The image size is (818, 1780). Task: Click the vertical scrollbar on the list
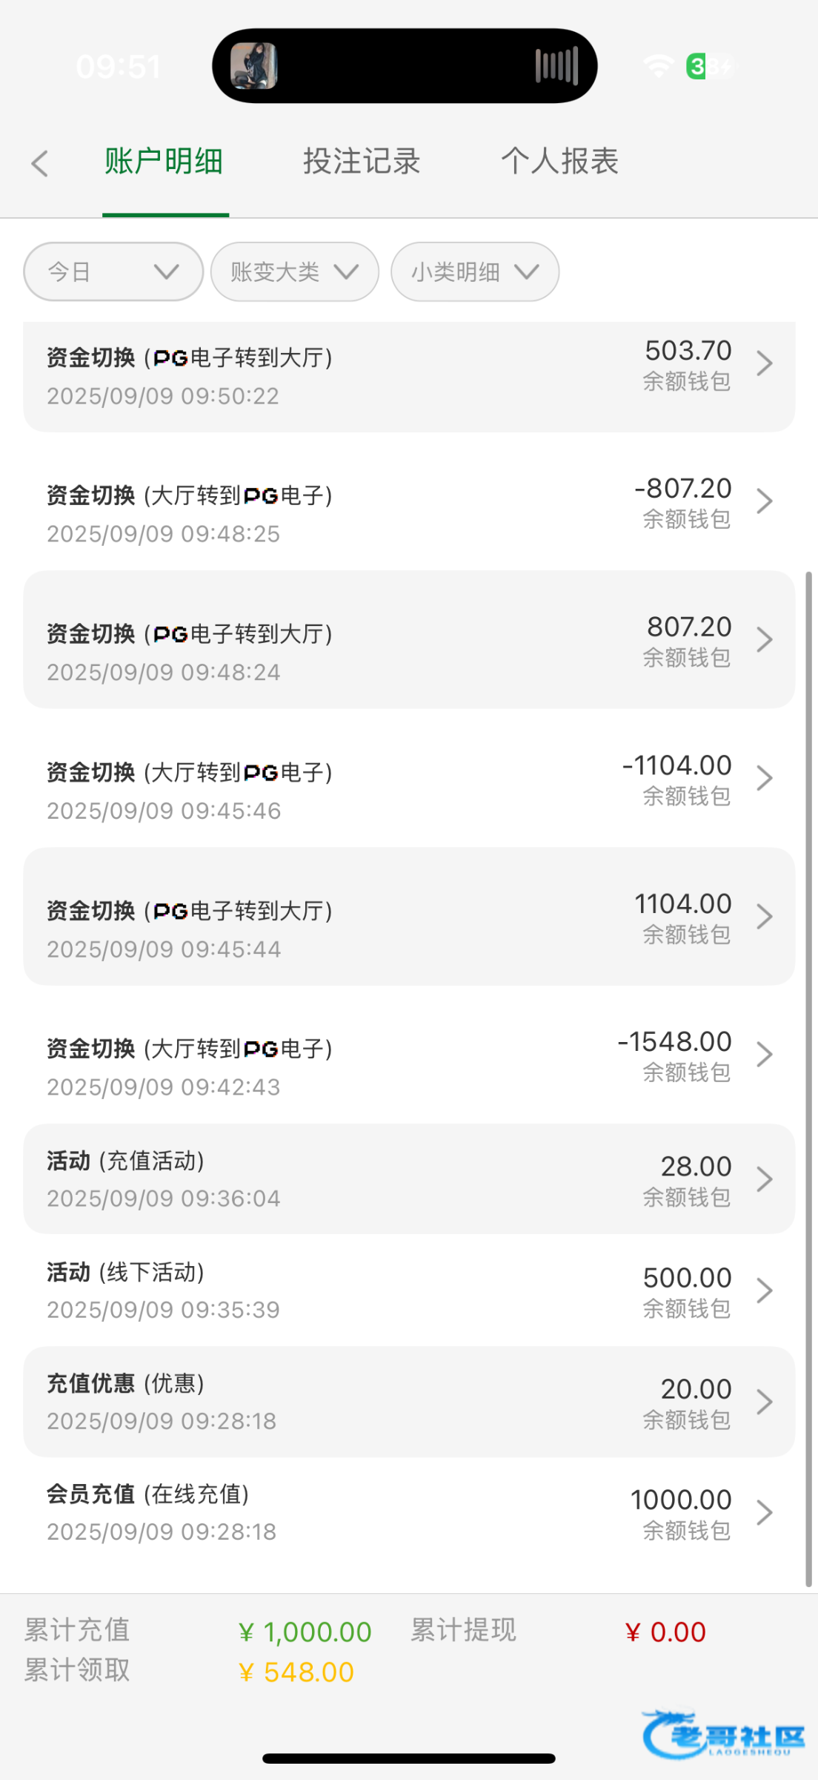click(809, 1075)
